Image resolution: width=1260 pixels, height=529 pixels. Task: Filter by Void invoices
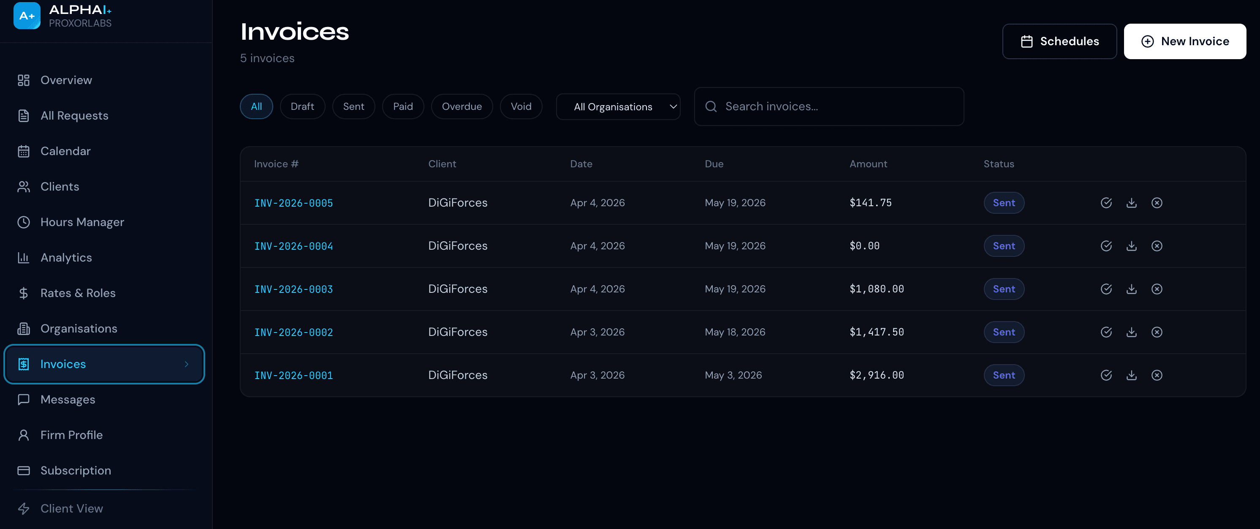pos(521,106)
